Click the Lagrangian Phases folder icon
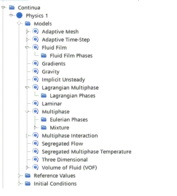This screenshot has height=196, width=177. pos(44,96)
